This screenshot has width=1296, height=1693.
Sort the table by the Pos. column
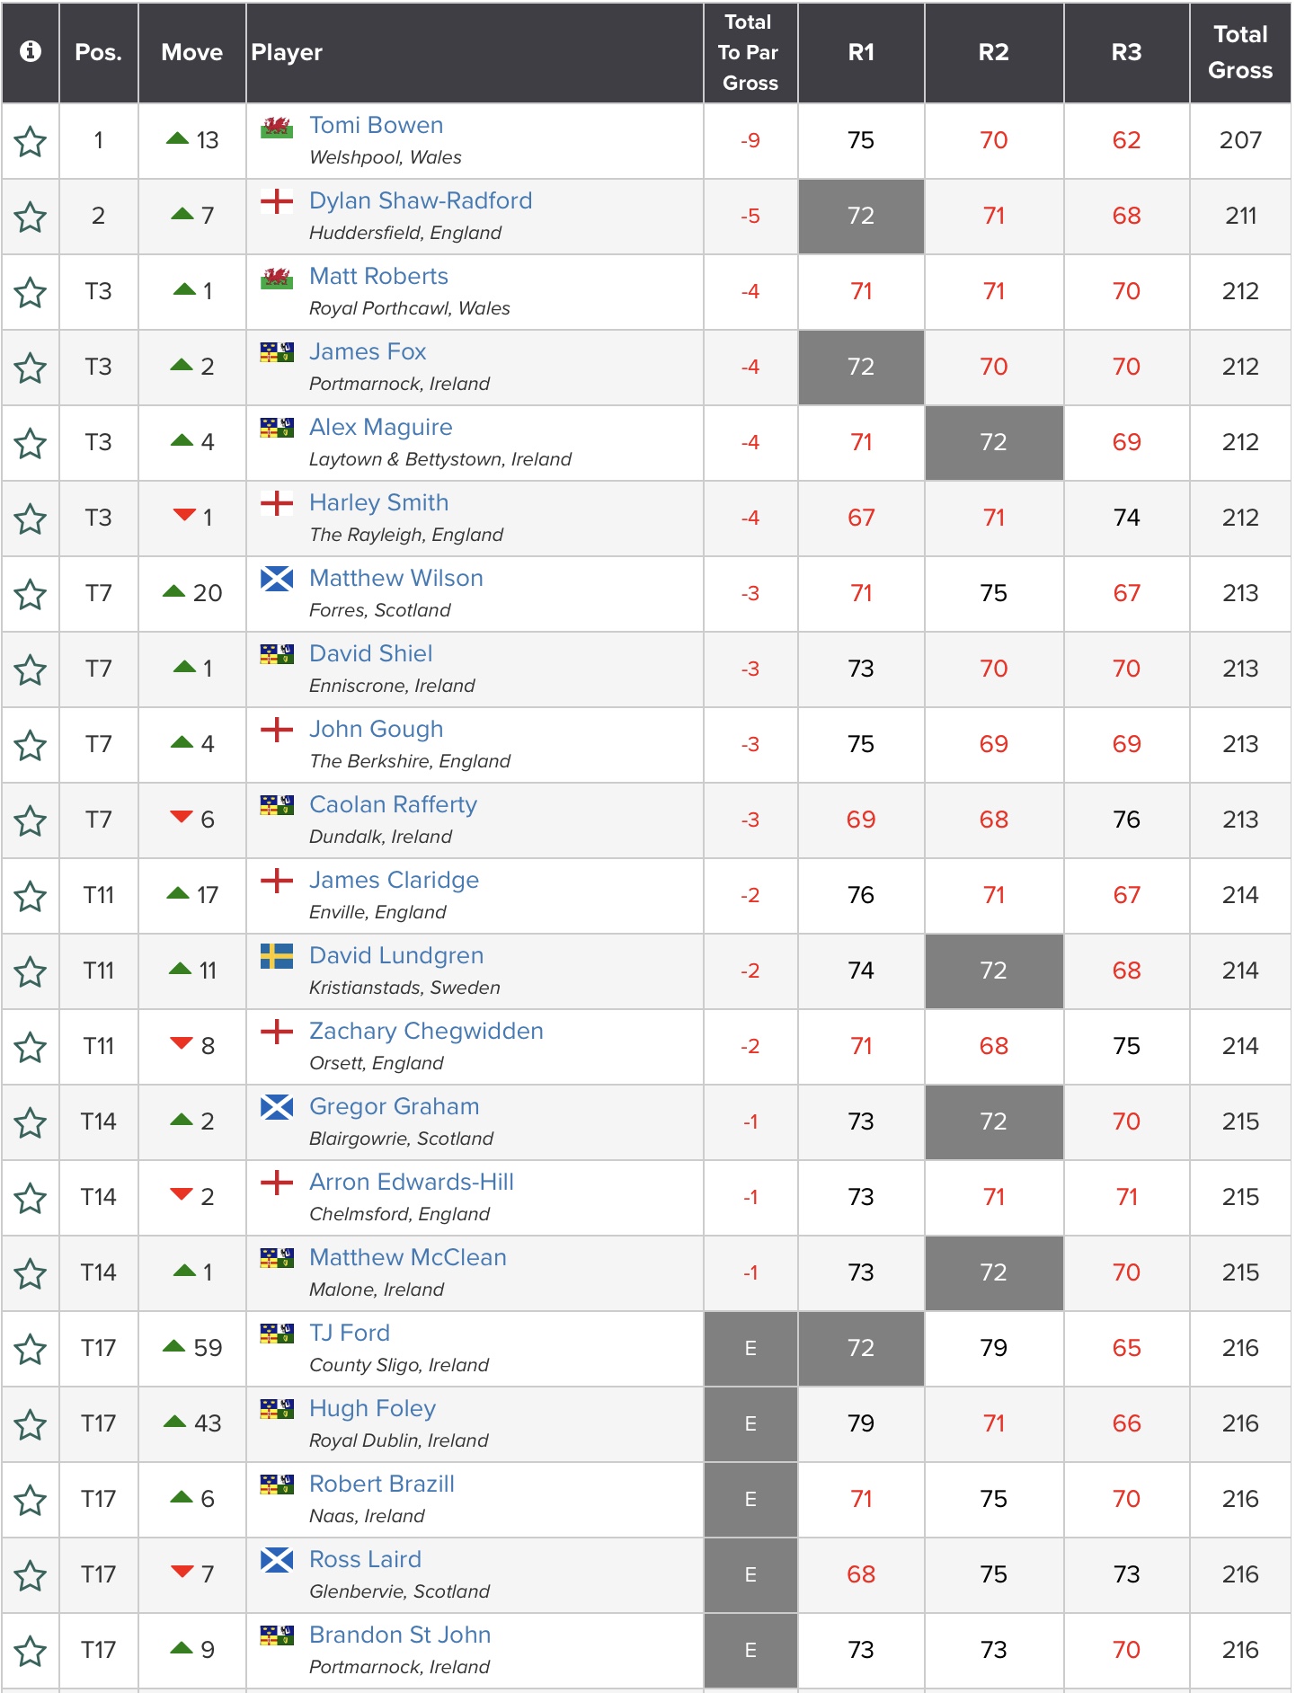[98, 52]
